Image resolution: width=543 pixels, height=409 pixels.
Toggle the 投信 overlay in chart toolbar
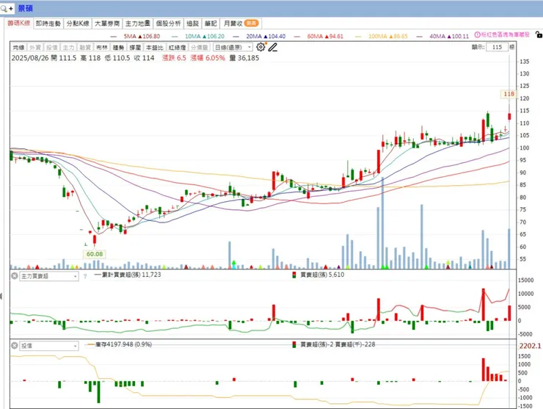[52, 48]
